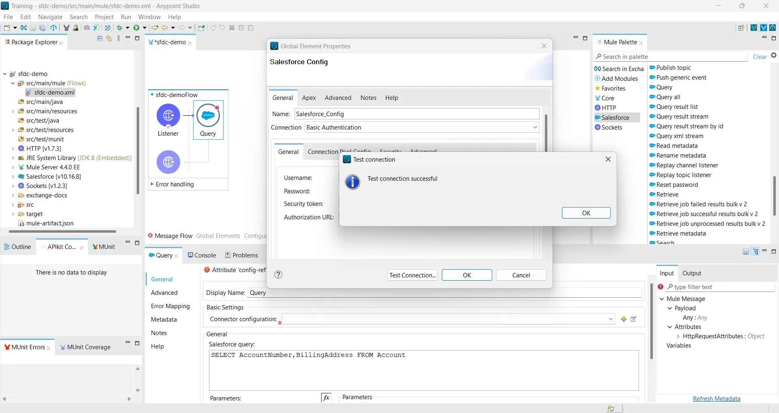Select the Query all operation in palette
Image resolution: width=779 pixels, height=413 pixels.
click(x=665, y=97)
